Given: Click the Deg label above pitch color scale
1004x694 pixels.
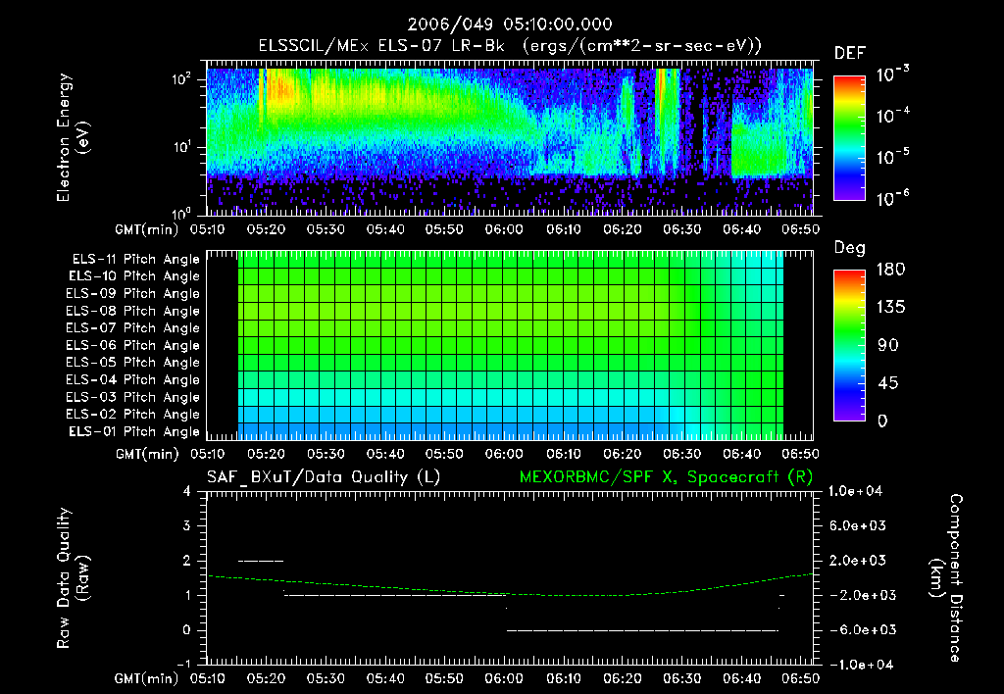Looking at the screenshot, I should coord(850,248).
